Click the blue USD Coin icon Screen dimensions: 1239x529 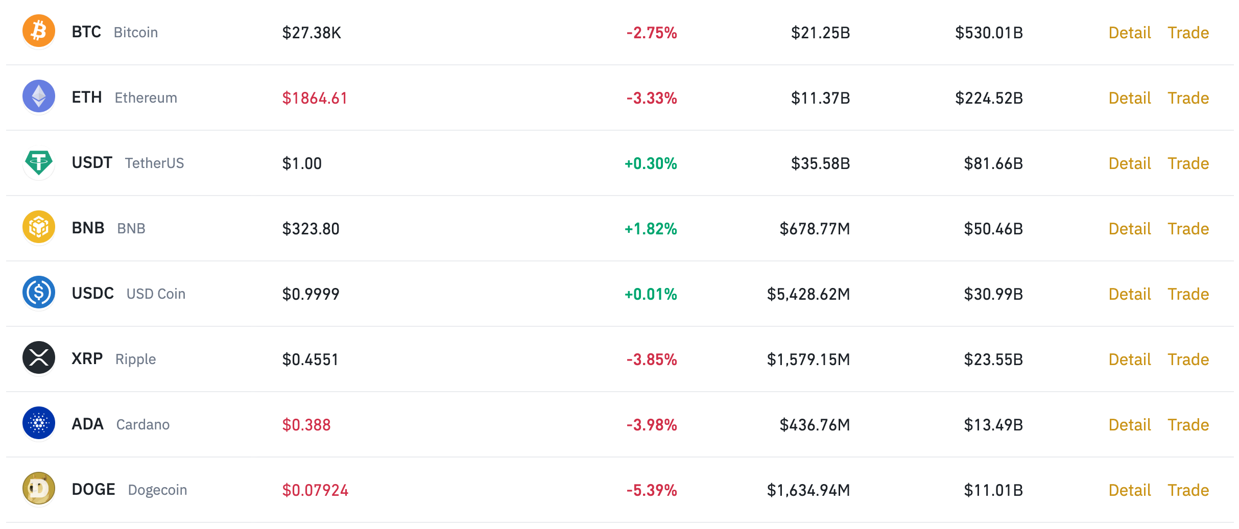coord(39,293)
